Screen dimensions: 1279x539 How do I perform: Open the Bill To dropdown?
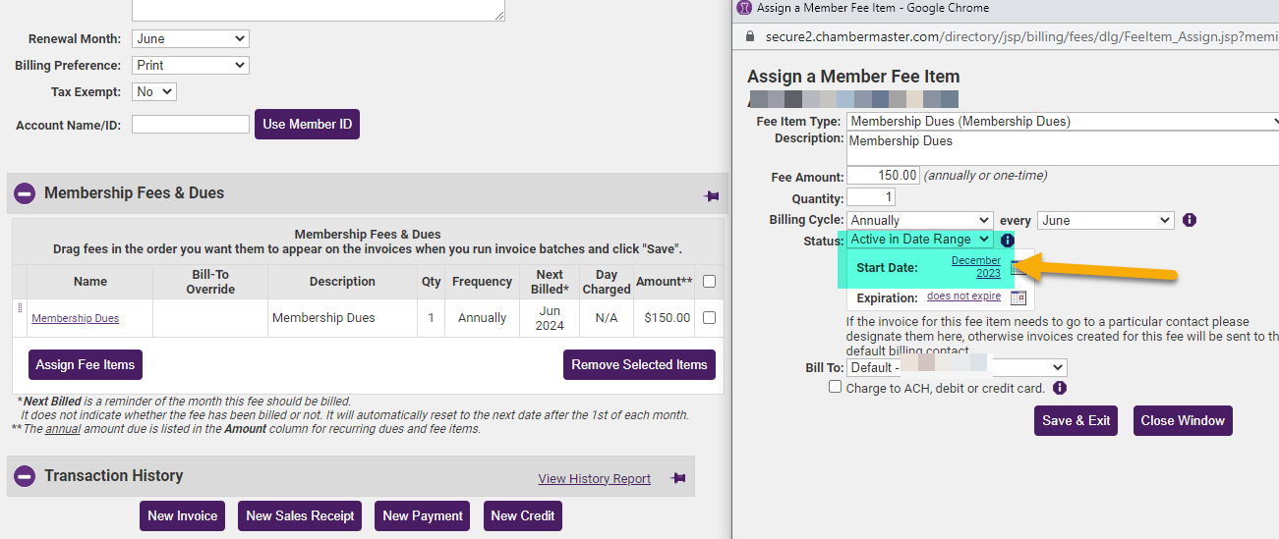tap(957, 367)
